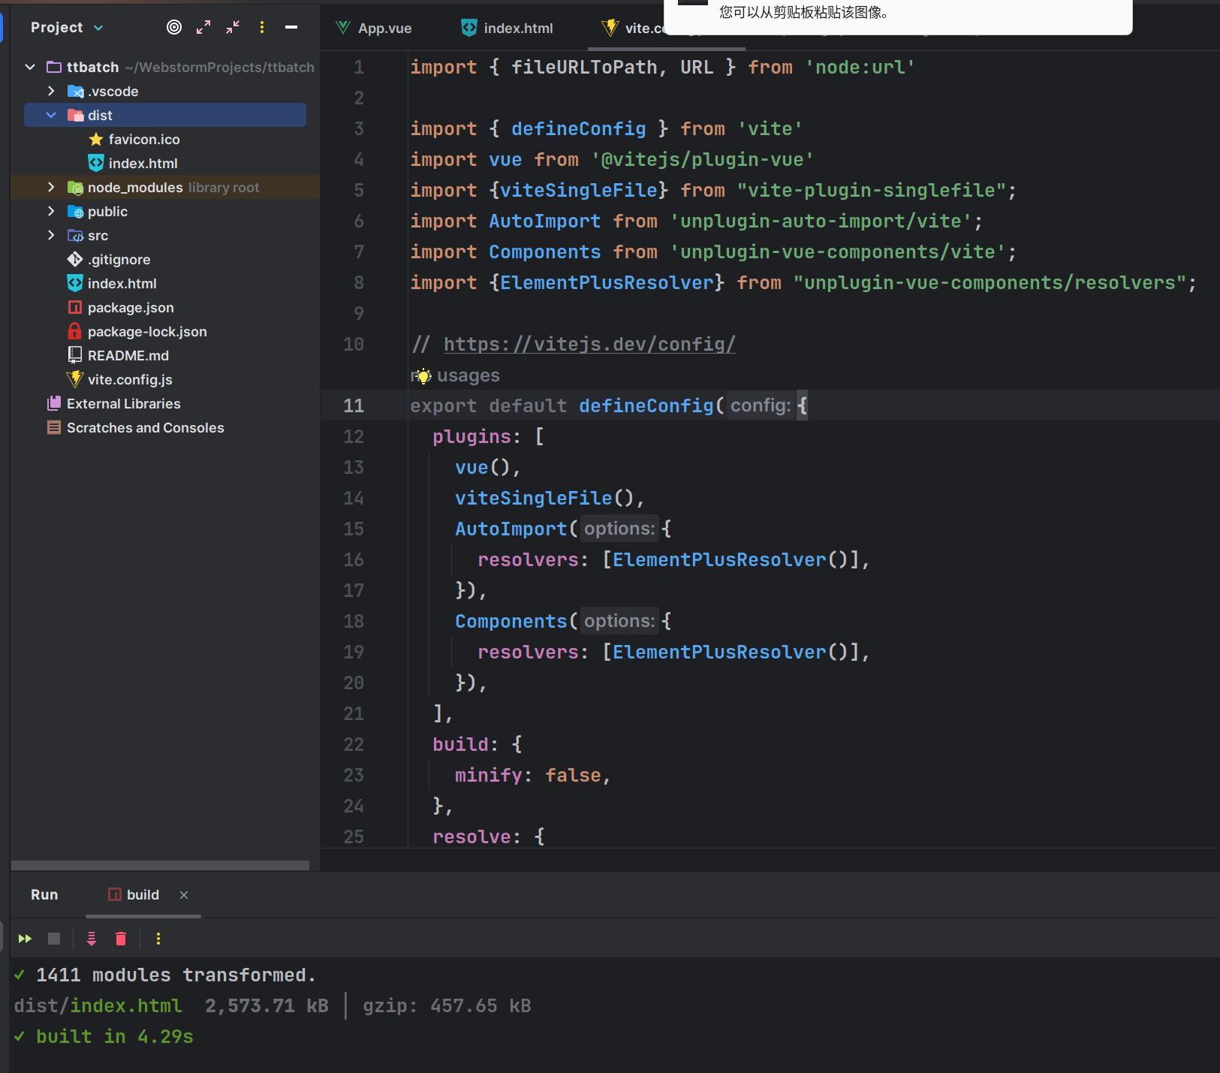Select Scratches and Consoles node
The image size is (1220, 1073).
click(x=145, y=427)
